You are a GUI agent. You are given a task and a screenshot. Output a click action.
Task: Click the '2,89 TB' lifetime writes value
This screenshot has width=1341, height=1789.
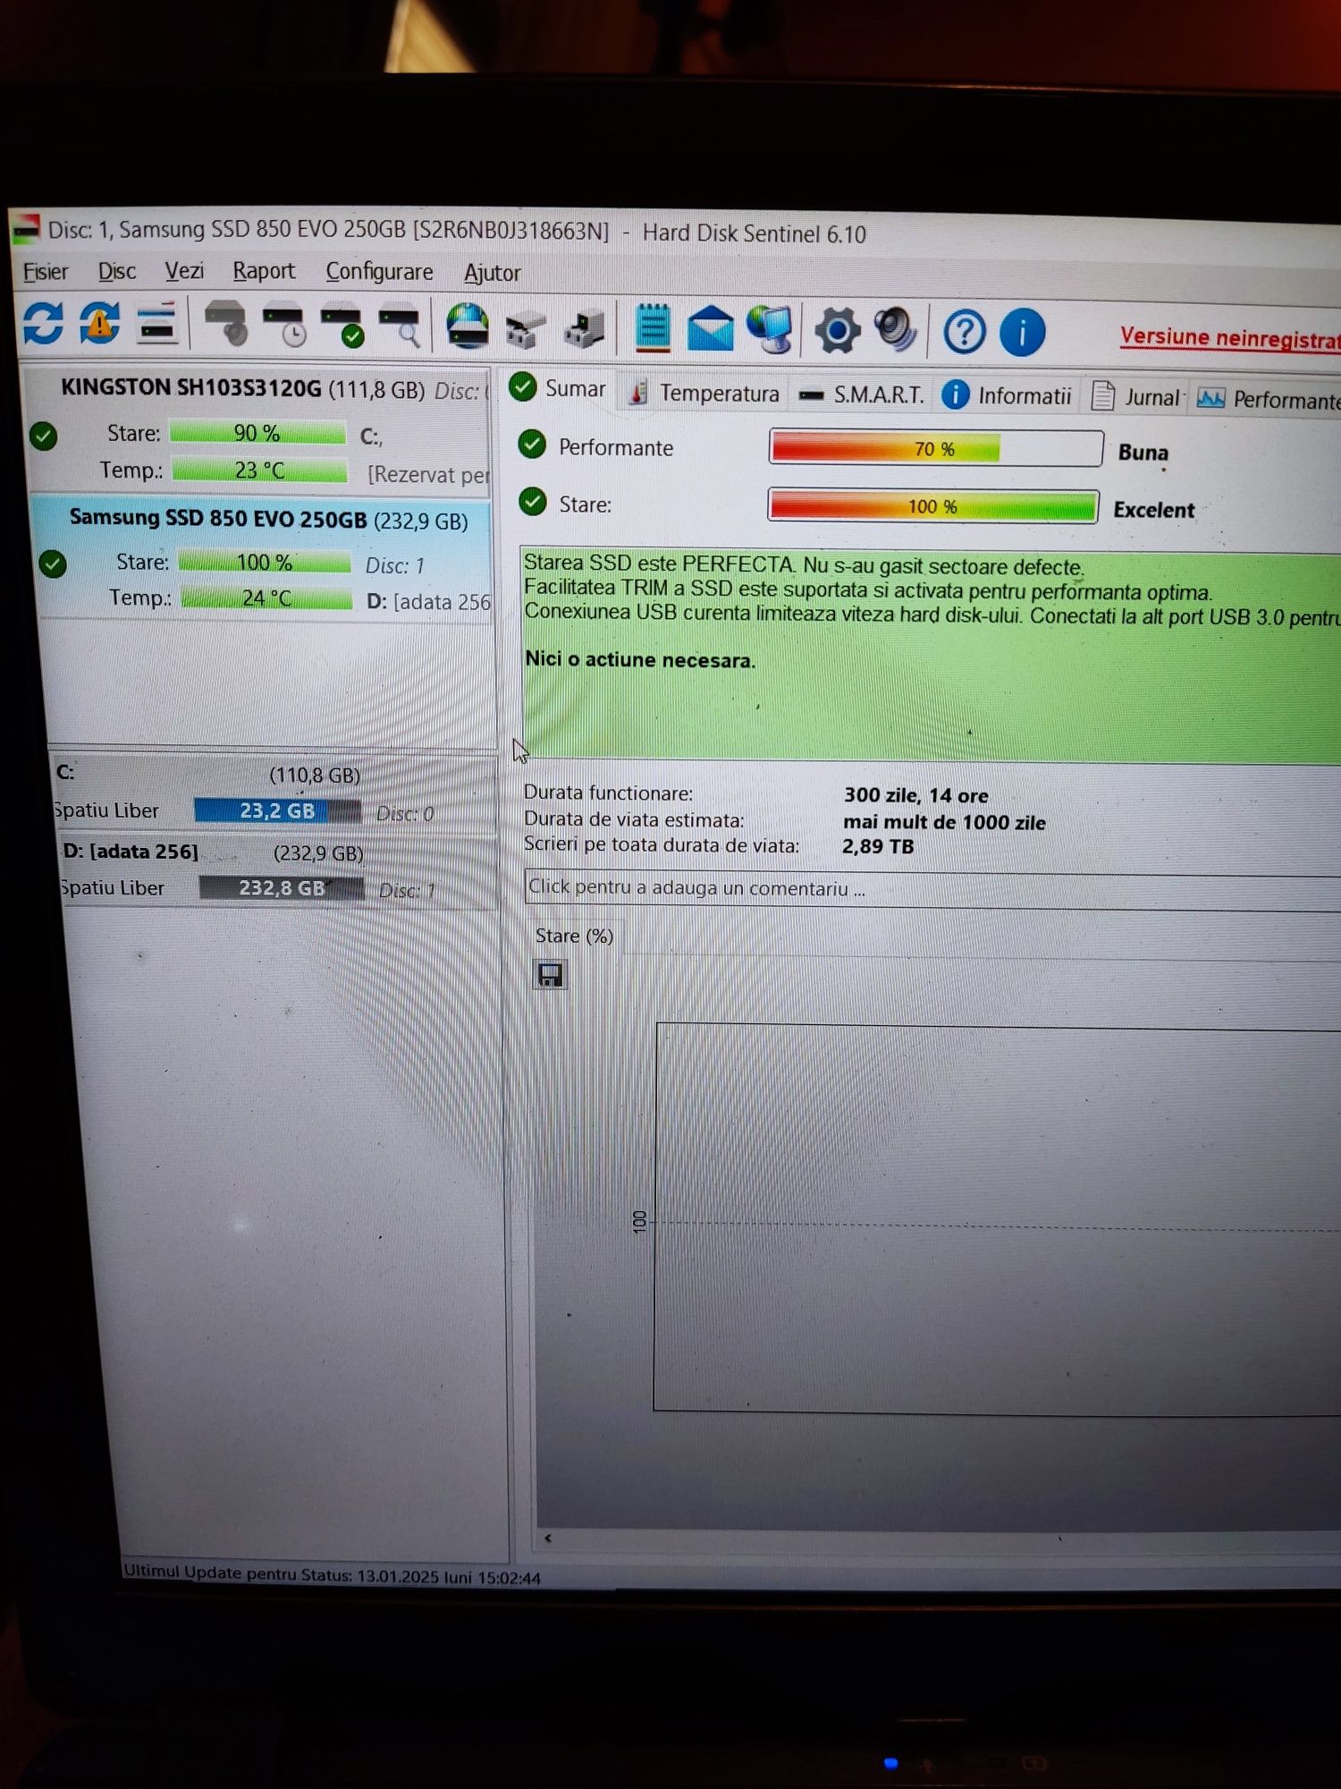pyautogui.click(x=877, y=846)
